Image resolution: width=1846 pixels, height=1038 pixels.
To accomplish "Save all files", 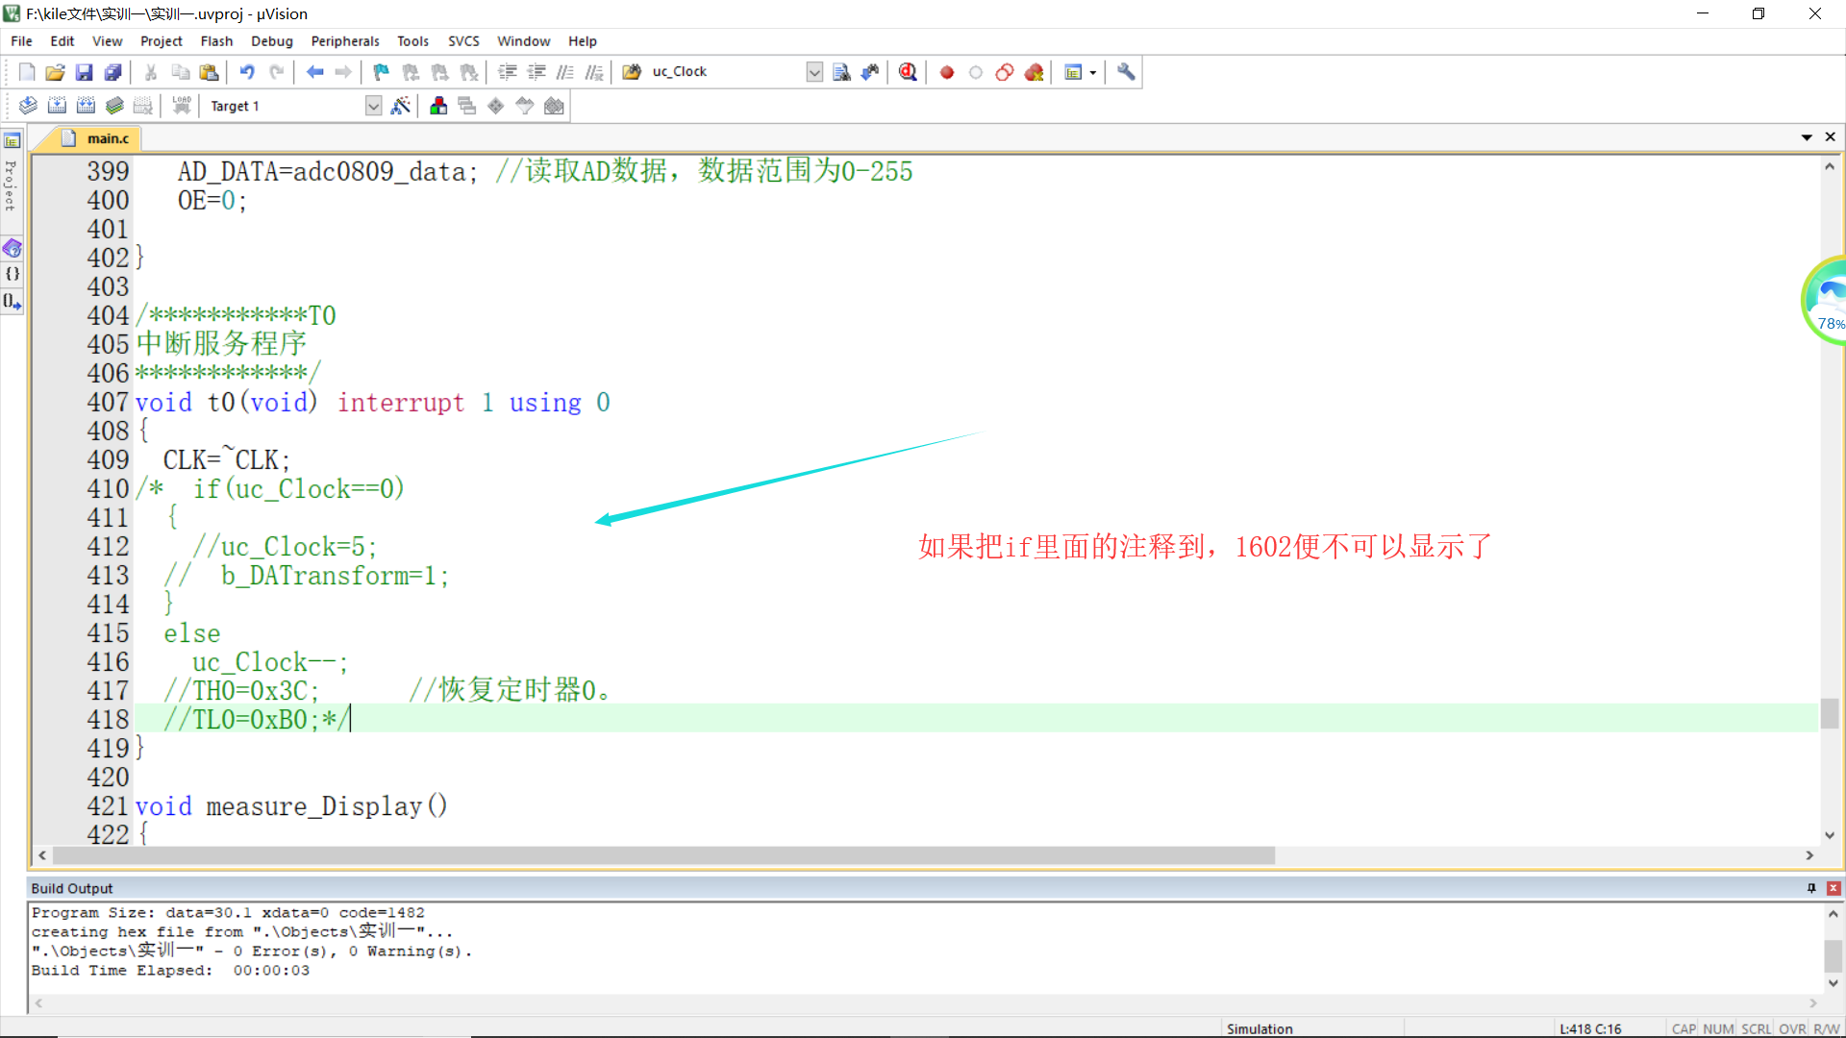I will click(112, 72).
